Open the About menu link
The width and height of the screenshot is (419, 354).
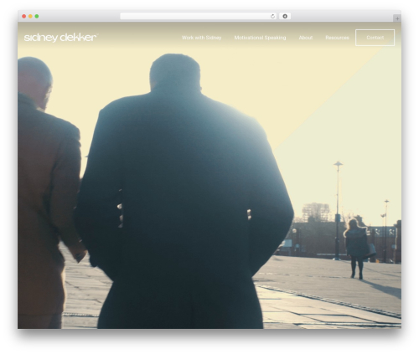pyautogui.click(x=306, y=38)
